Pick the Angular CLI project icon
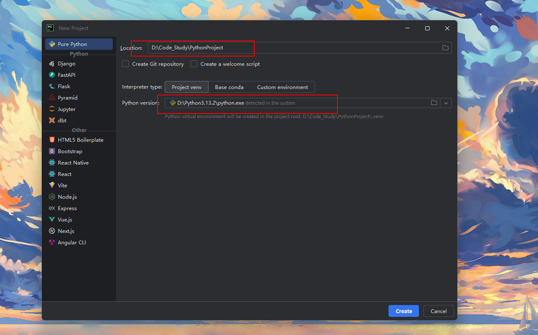The width and height of the screenshot is (538, 335). (x=52, y=243)
